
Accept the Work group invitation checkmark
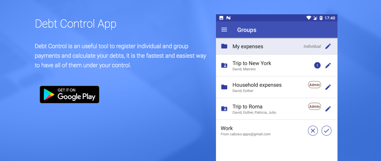click(327, 131)
